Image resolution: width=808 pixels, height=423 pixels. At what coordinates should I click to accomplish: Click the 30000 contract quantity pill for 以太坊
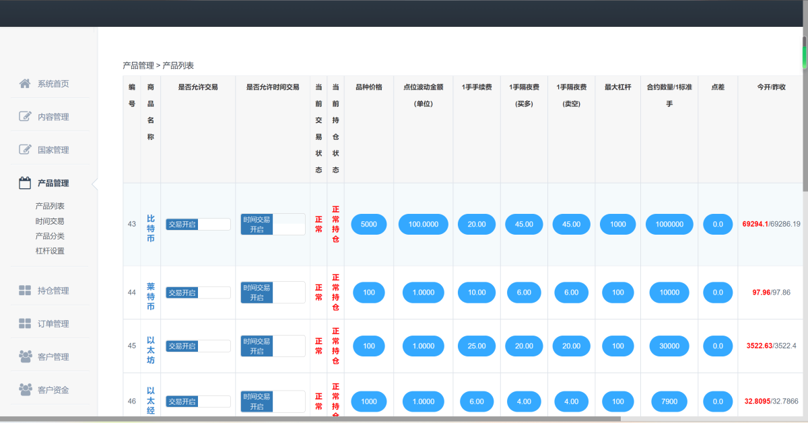tap(669, 346)
